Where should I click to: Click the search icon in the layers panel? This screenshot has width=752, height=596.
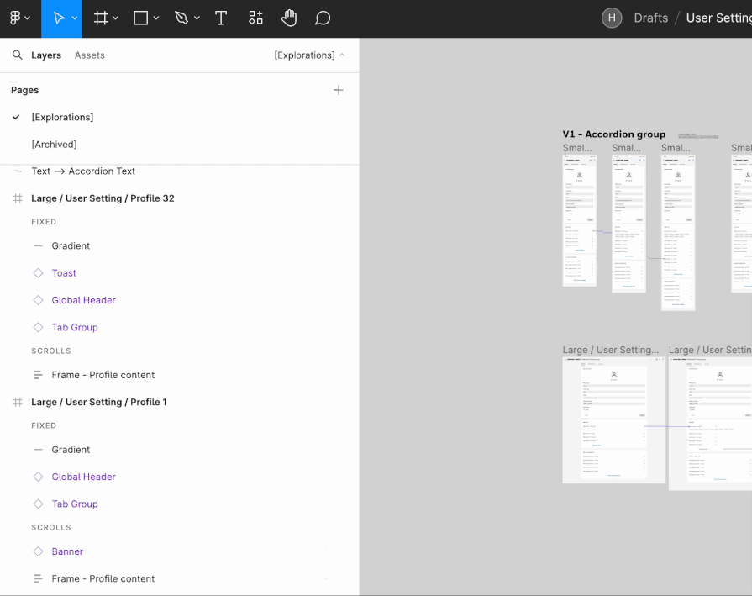[x=17, y=55]
